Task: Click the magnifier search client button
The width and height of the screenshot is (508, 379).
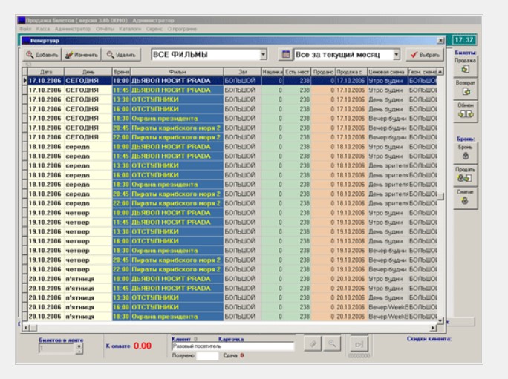Action: click(x=332, y=343)
